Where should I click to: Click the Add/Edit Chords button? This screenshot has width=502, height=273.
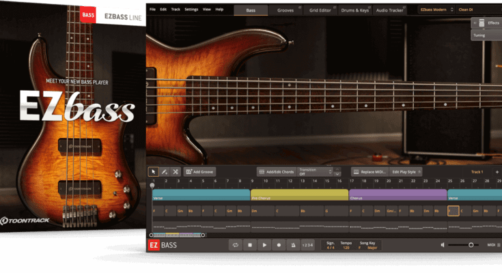[x=276, y=172]
